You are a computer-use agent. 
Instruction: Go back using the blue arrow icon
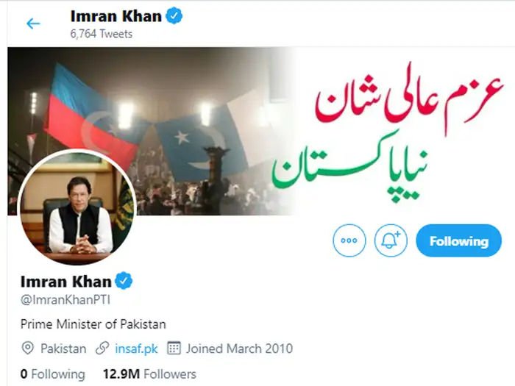[x=33, y=24]
